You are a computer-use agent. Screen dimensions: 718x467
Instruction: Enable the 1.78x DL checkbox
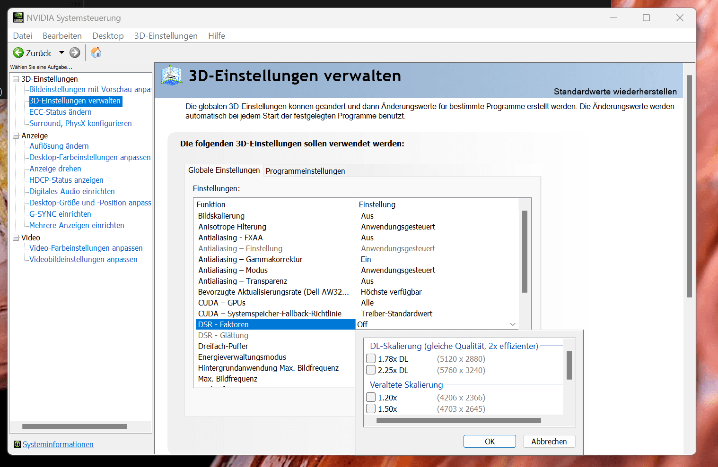pyautogui.click(x=371, y=359)
